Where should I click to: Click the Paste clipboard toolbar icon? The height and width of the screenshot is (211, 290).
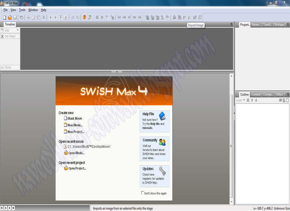coord(39,17)
